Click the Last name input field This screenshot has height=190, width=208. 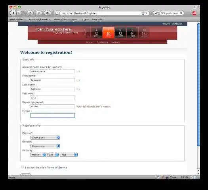click(53, 89)
